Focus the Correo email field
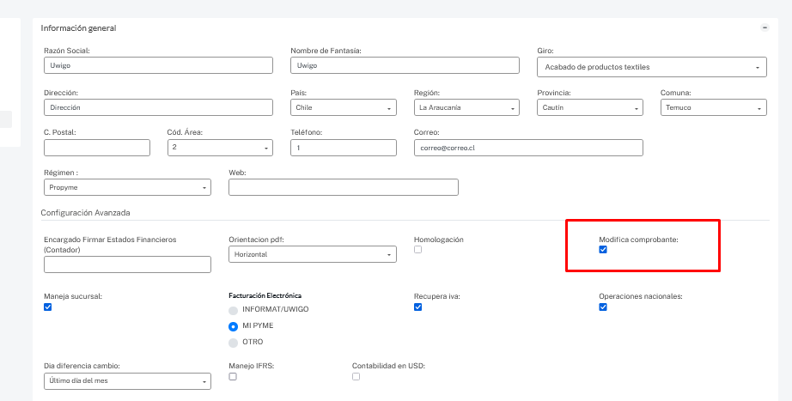Image resolution: width=792 pixels, height=401 pixels. coord(527,148)
